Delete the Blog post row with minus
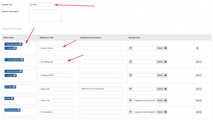 point(200,89)
